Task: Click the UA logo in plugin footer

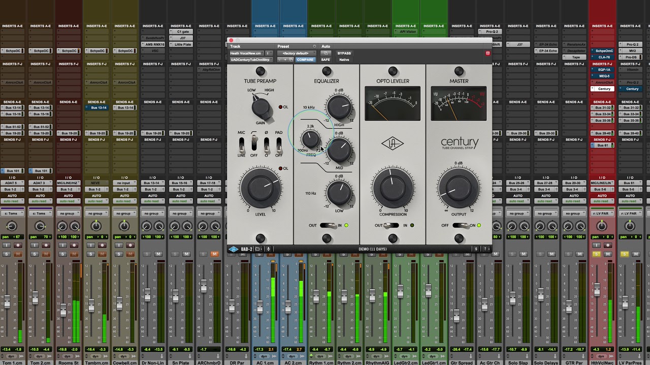Action: coord(234,249)
